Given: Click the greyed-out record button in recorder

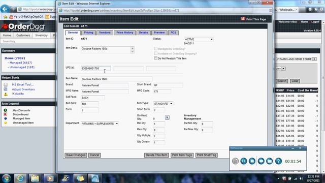Looking at the screenshot, I should click(x=235, y=161).
